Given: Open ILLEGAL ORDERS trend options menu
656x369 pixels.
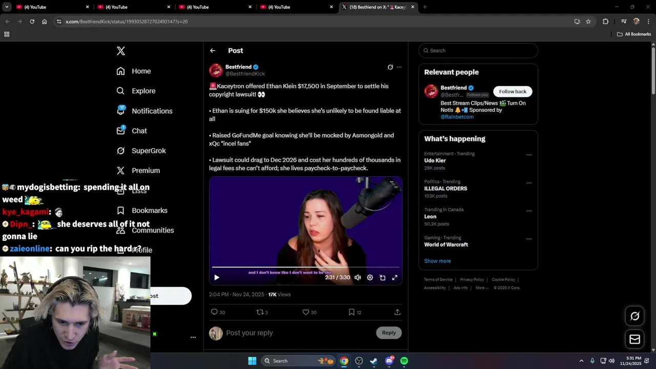Looking at the screenshot, I should [x=529, y=183].
